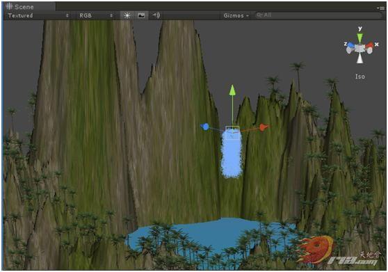Toggle skybox and effects image icon
Viewport: 388px width, 272px height.
[141, 15]
